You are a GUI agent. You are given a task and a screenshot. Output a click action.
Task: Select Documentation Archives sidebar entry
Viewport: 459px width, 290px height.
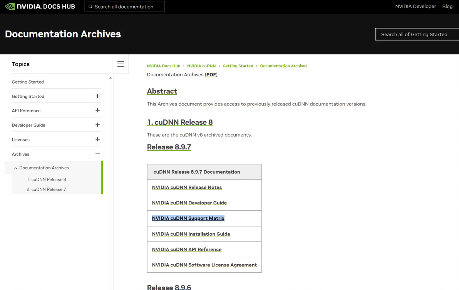point(44,168)
